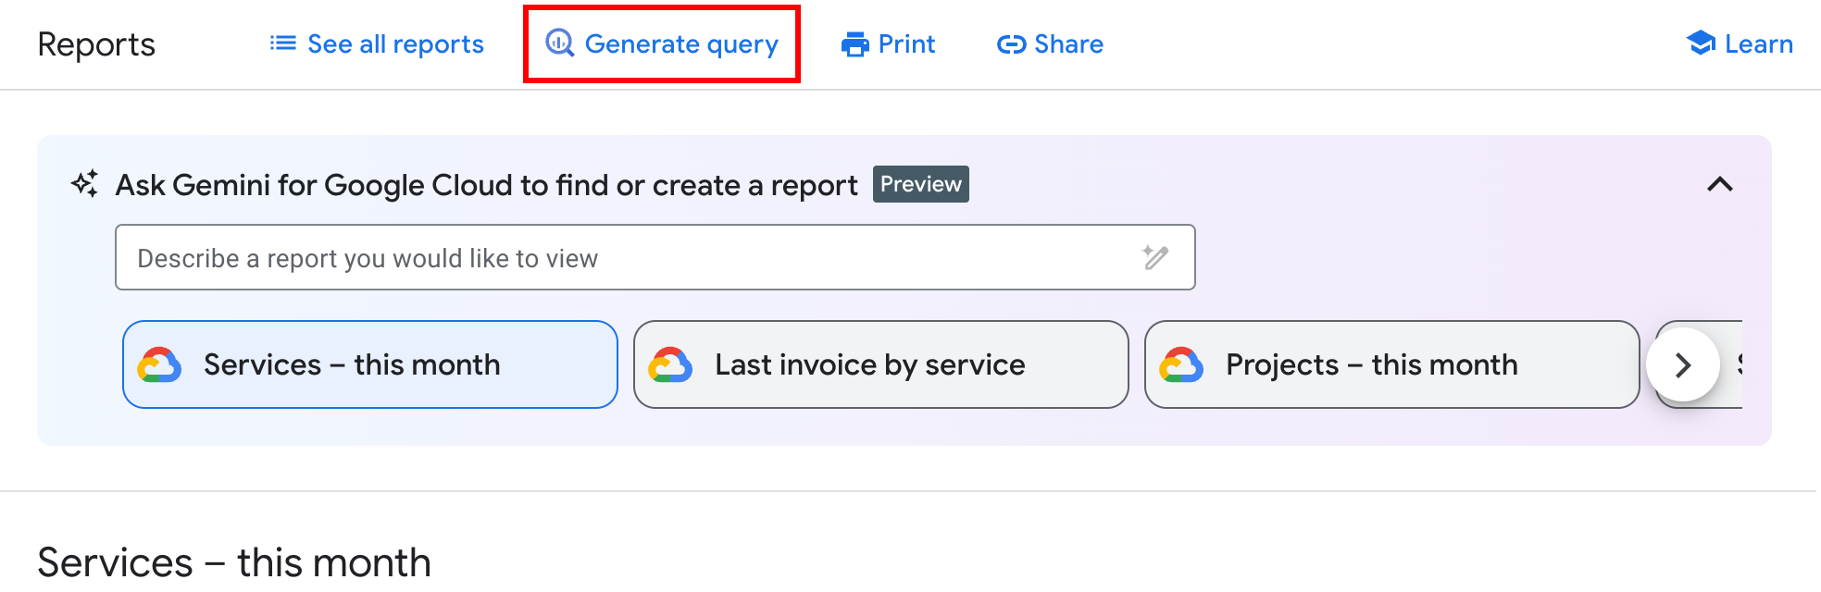The image size is (1821, 592).
Task: Click the Learn graduation cap icon
Action: coord(1701,43)
